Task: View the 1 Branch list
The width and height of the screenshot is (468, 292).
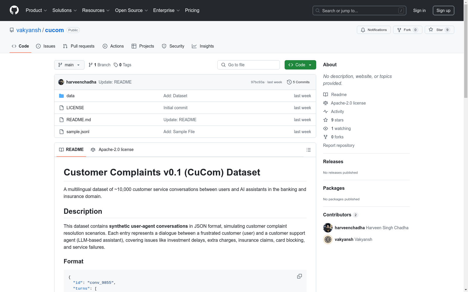Action: click(99, 65)
